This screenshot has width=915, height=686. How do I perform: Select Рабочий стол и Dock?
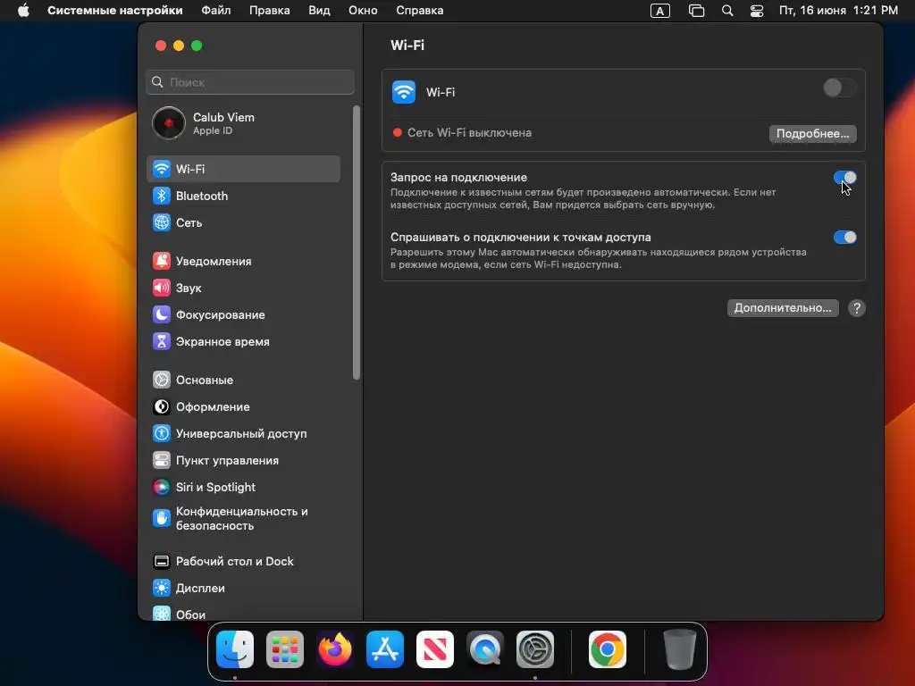(243, 562)
